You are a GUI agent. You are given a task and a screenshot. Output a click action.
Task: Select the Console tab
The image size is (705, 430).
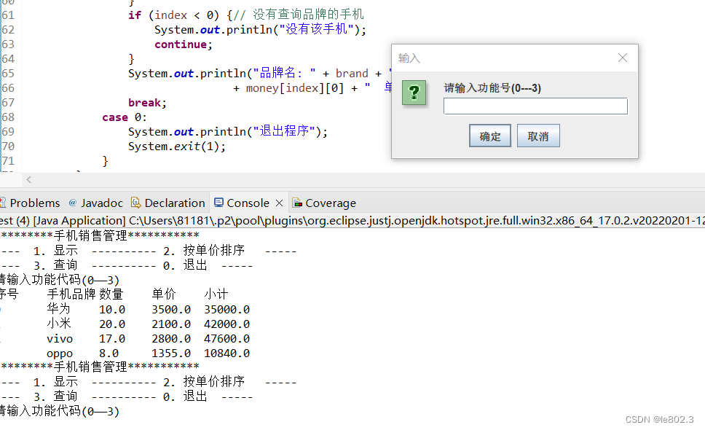[x=248, y=203]
